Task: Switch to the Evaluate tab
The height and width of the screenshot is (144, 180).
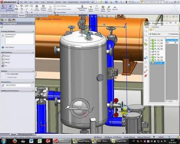Action: (30, 16)
